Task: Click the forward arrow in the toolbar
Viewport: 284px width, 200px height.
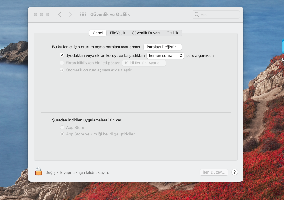Action: pyautogui.click(x=70, y=15)
